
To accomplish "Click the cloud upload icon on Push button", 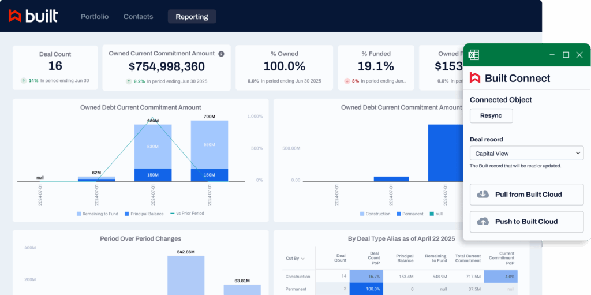I will coord(483,222).
